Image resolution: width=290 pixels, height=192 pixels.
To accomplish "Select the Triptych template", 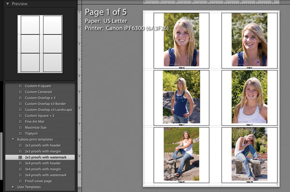I will tap(31, 133).
